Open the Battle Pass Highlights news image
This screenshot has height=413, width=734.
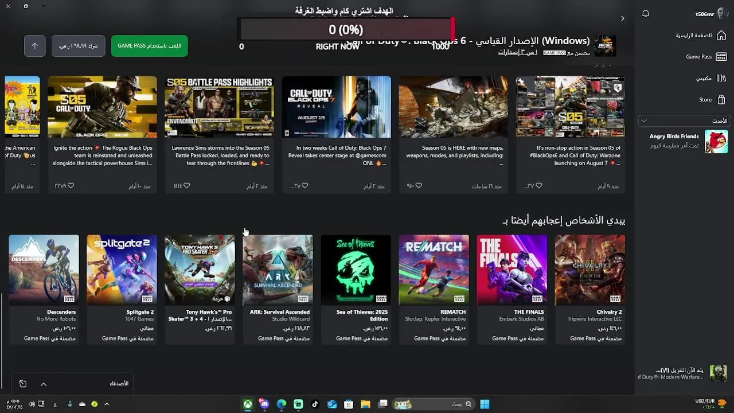(219, 107)
